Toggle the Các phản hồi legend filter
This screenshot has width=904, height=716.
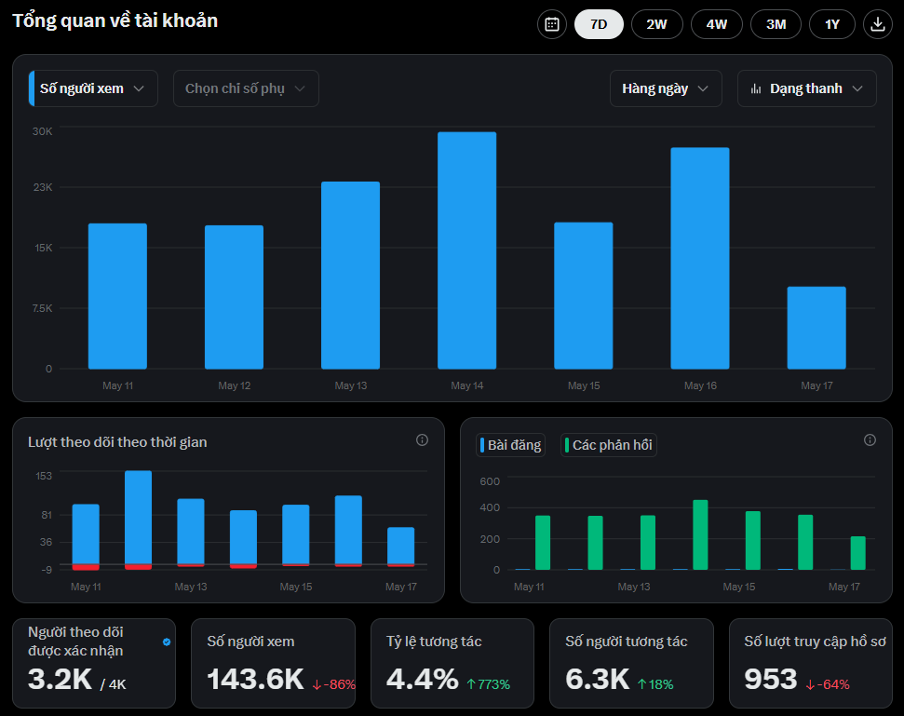point(609,445)
